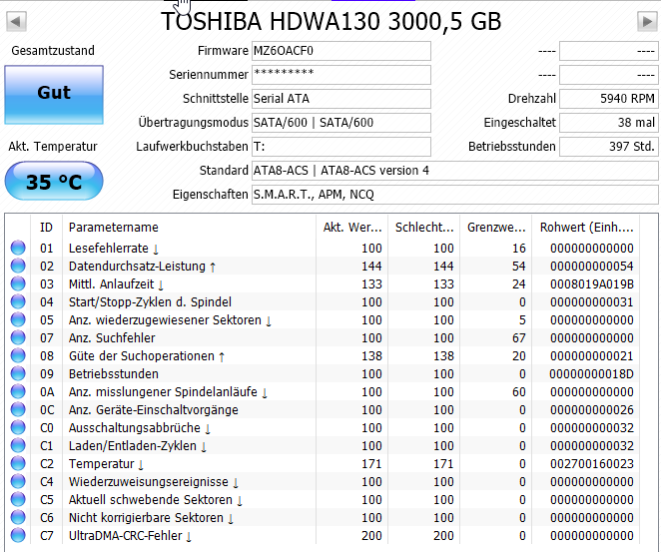661x552 pixels.
Task: Select the Laden/Entladen-Zyklen parameter name
Action: [133, 446]
